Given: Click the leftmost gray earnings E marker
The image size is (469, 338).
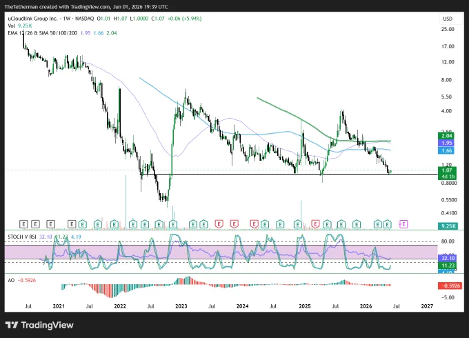Looking at the screenshot, I should pyautogui.click(x=23, y=223).
